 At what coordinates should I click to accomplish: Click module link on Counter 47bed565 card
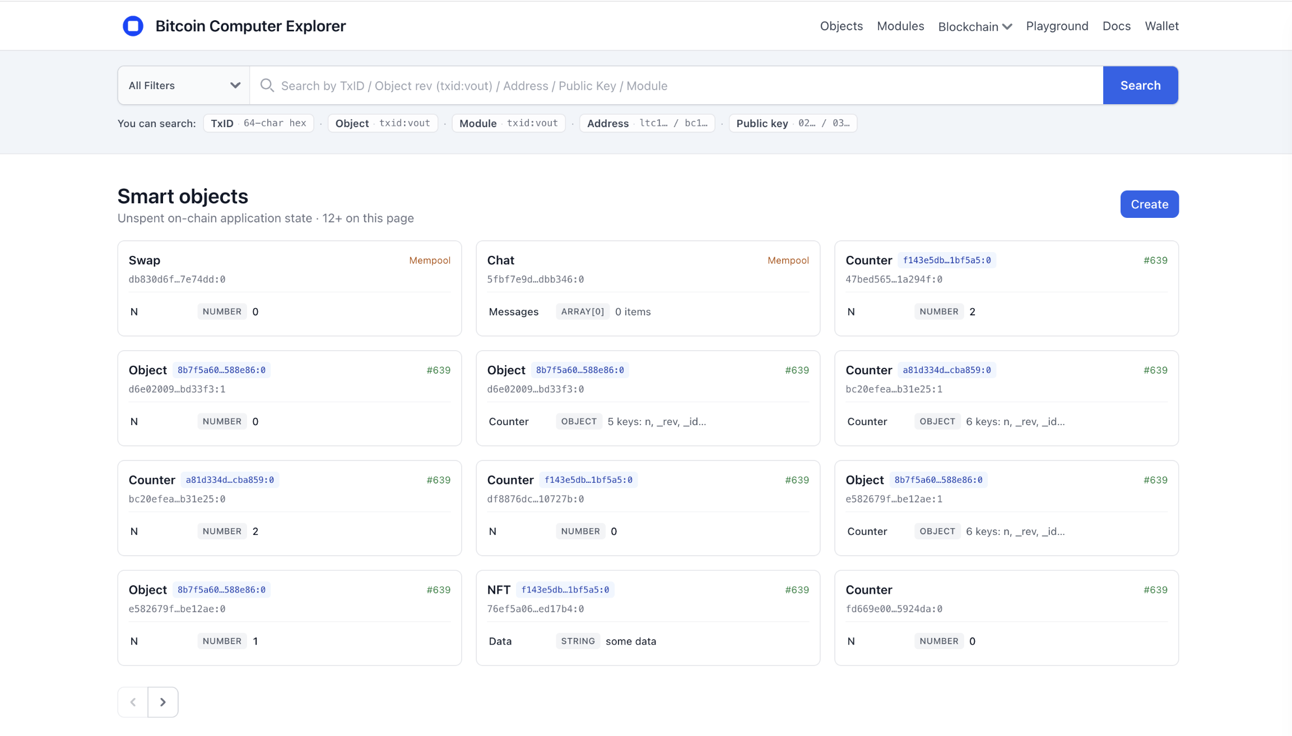coord(946,260)
